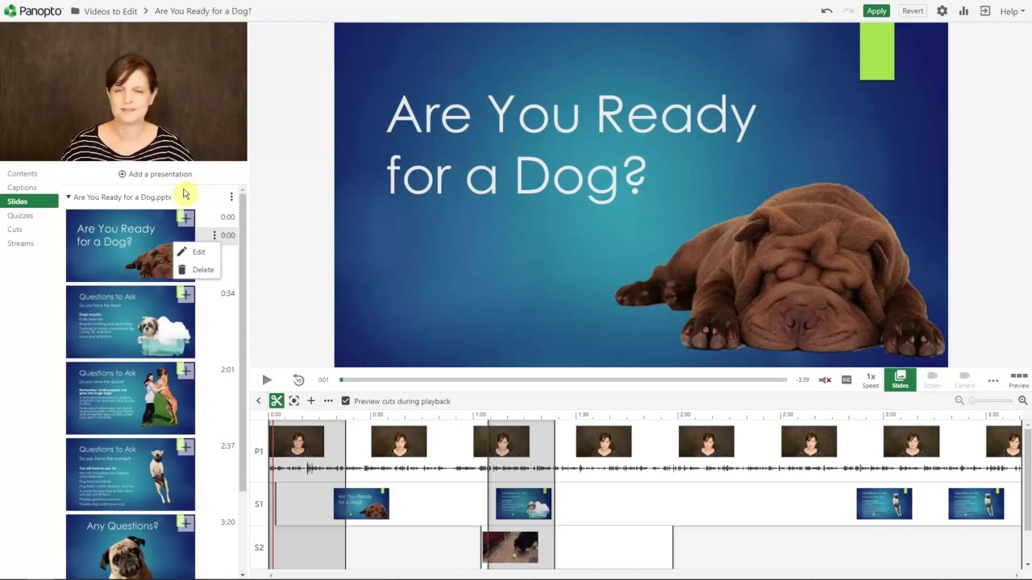Switch to the Quizzes tab
The image size is (1032, 580).
20,216
